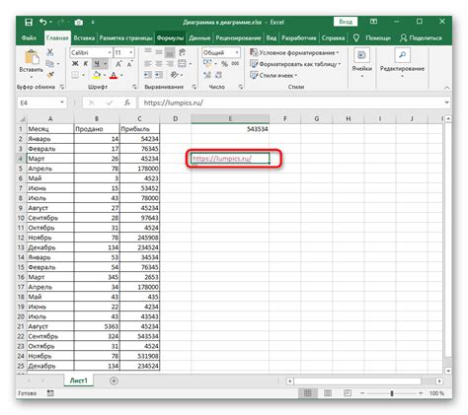Click the Cut scissors icon
The width and height of the screenshot is (468, 415).
[50, 52]
